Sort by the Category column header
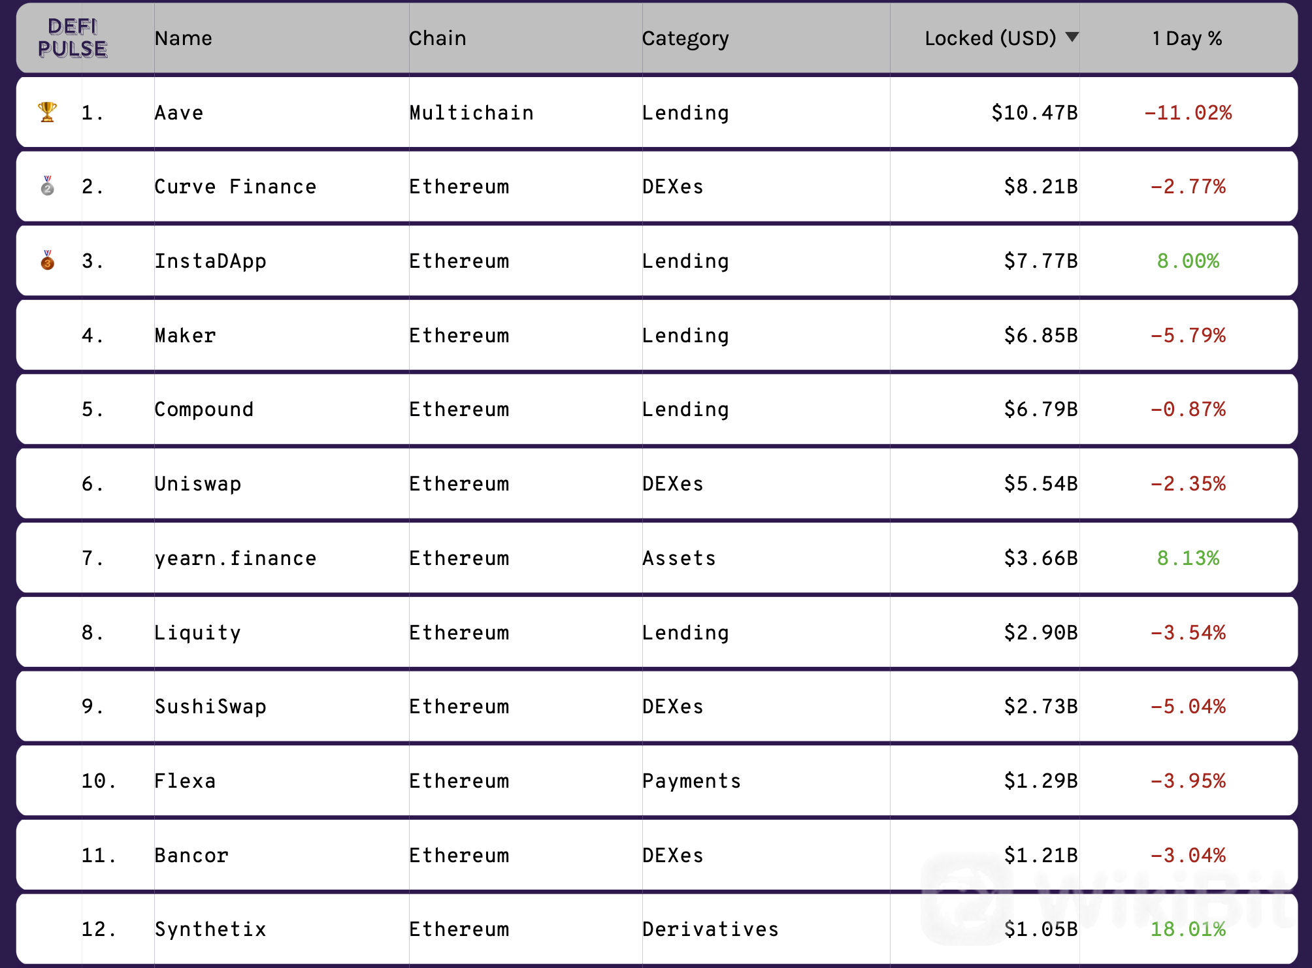 (685, 39)
